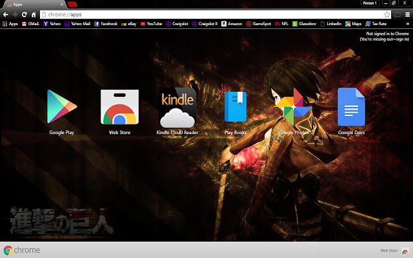Image resolution: width=413 pixels, height=258 pixels.
Task: Open the Apps bookmark shortcut
Action: click(10, 24)
